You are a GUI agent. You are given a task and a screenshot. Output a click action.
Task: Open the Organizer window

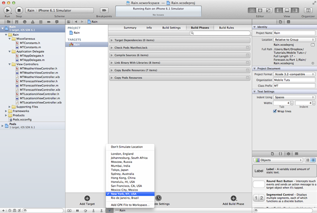(x=308, y=11)
